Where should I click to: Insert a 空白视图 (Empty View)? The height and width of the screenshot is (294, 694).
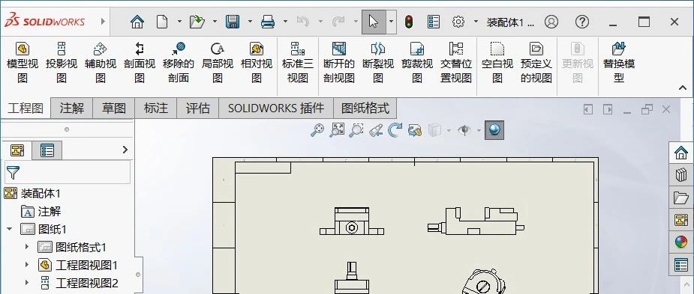497,63
